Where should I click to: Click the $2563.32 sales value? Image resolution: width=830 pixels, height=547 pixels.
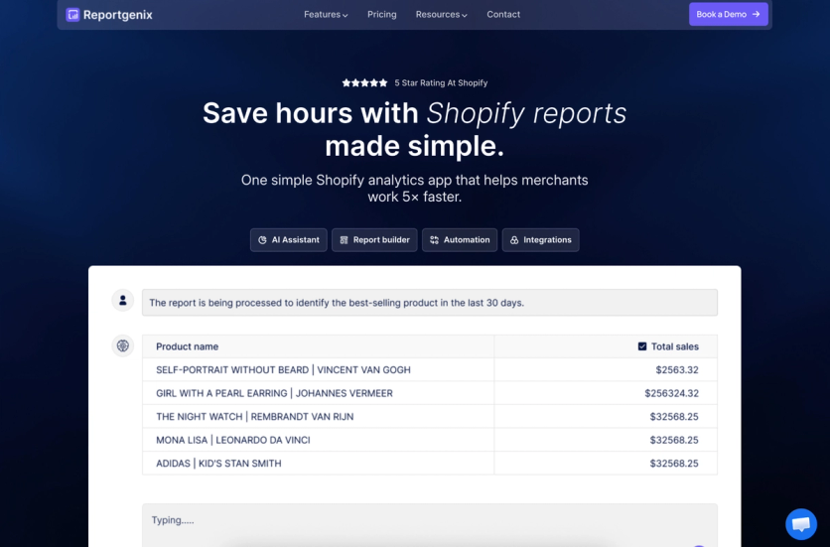(677, 369)
